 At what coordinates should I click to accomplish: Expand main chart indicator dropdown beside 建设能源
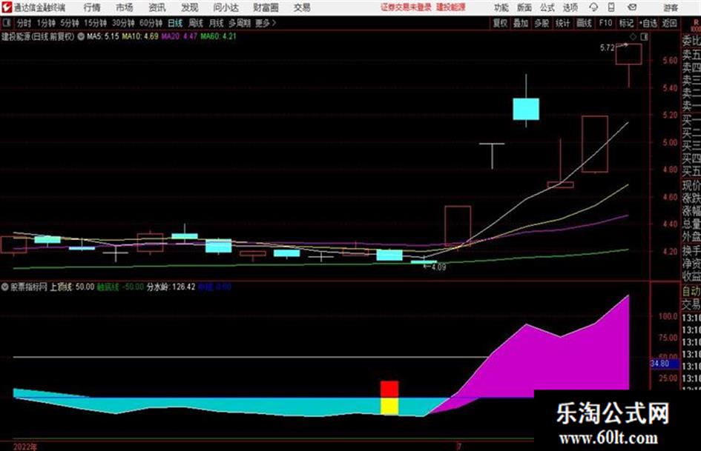tap(81, 36)
